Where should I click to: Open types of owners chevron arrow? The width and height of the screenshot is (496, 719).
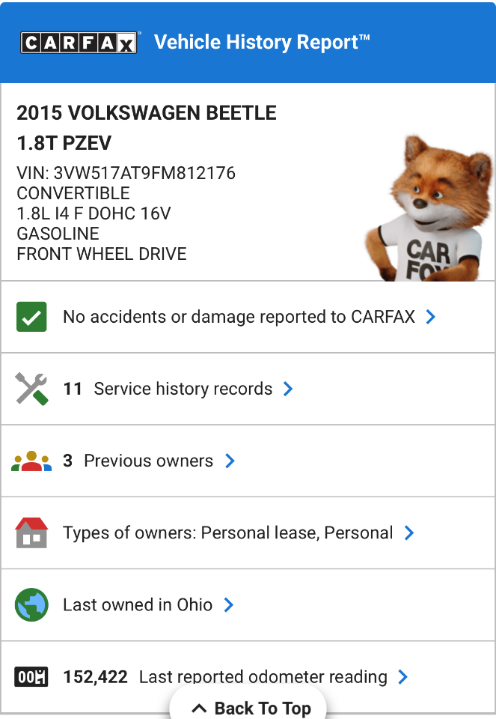[x=409, y=533]
